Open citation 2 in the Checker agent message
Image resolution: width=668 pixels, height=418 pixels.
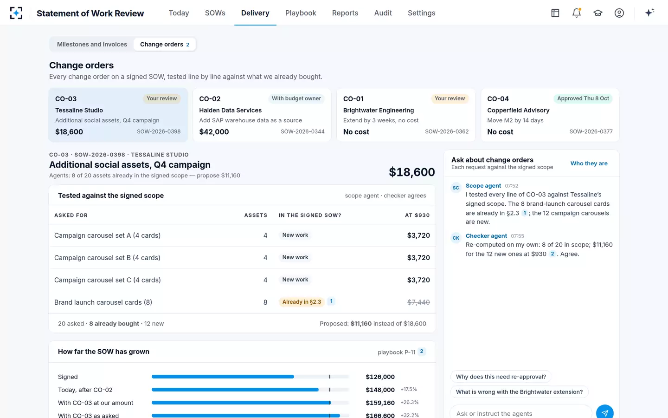pyautogui.click(x=552, y=254)
